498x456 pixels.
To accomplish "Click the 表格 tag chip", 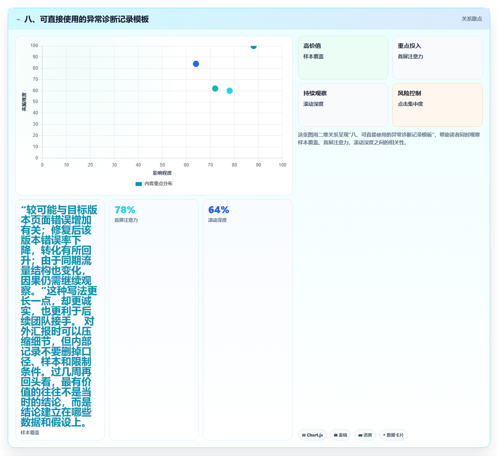I will point(340,435).
